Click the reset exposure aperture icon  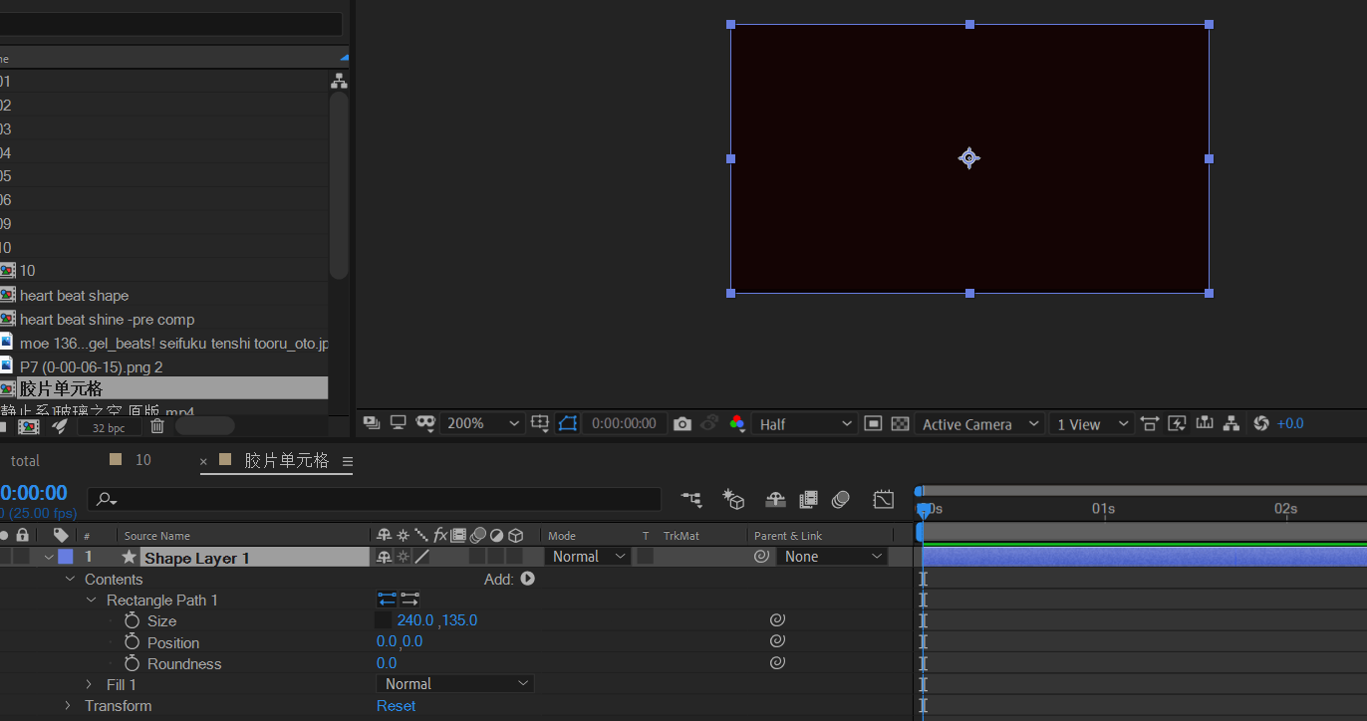click(x=1260, y=423)
